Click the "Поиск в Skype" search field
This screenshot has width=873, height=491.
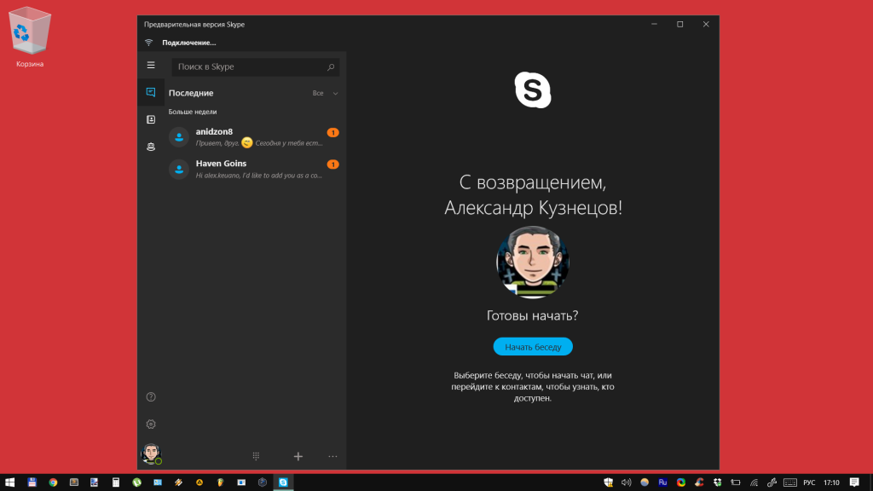pyautogui.click(x=247, y=66)
